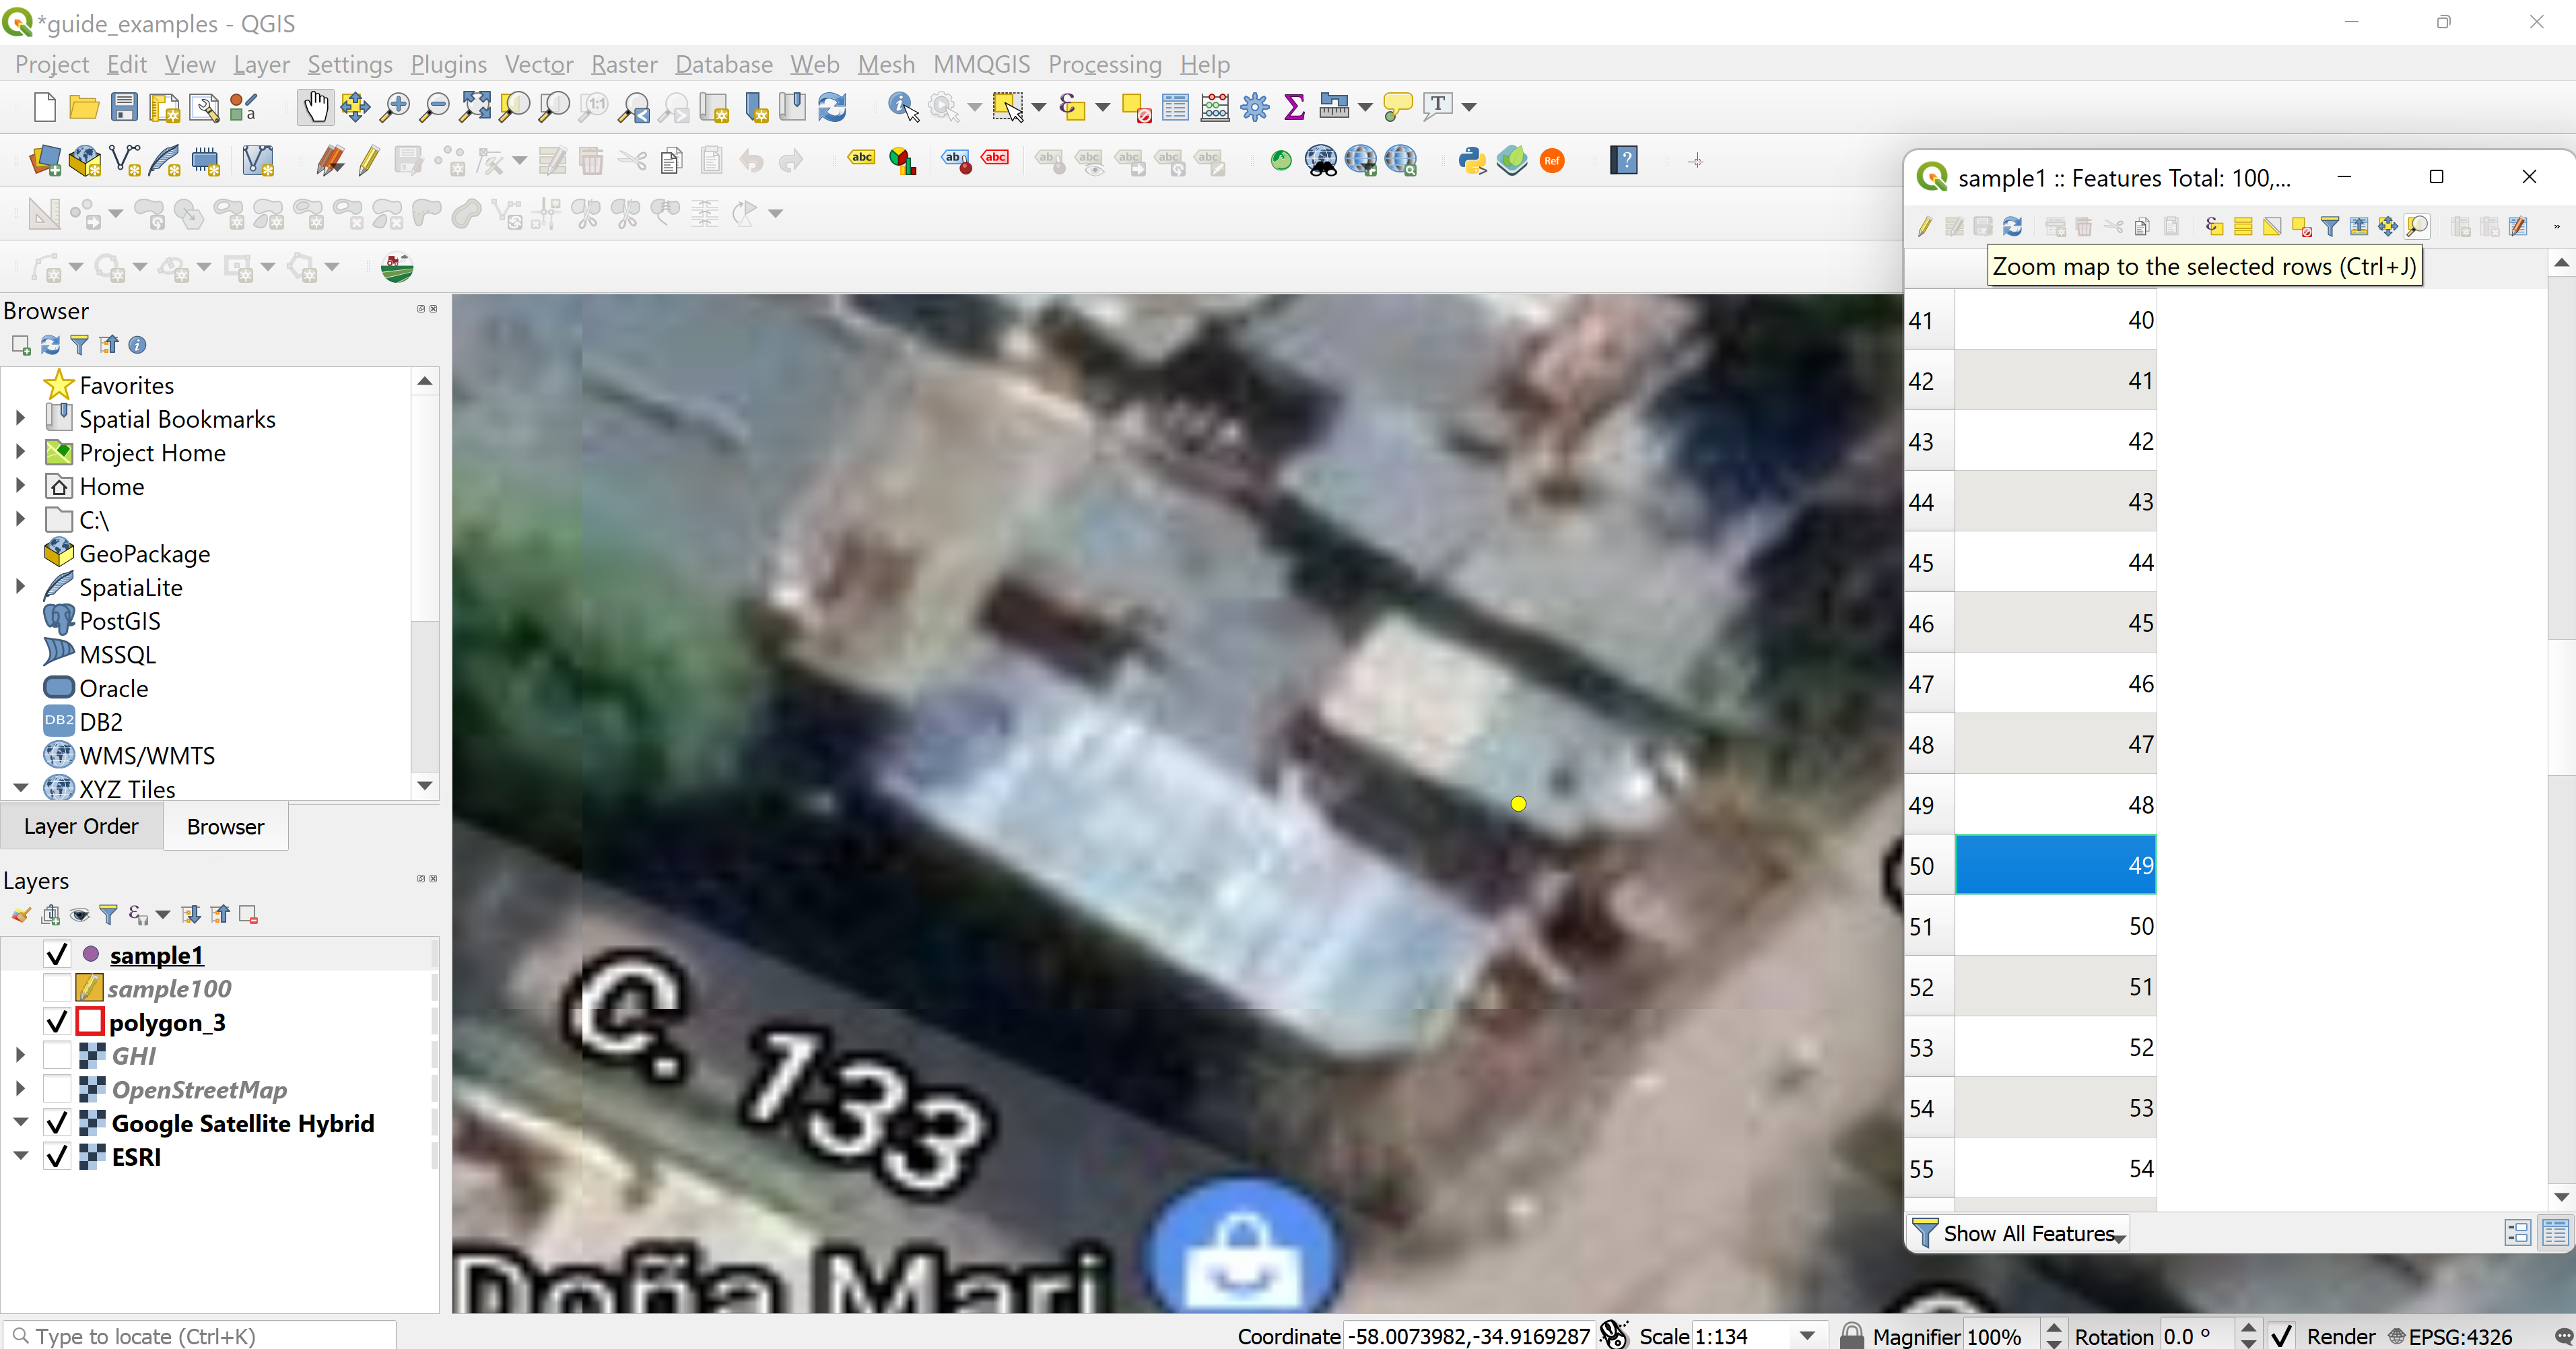2576x1349 pixels.
Task: Click Statistical Summary sigma icon
Action: point(1294,106)
